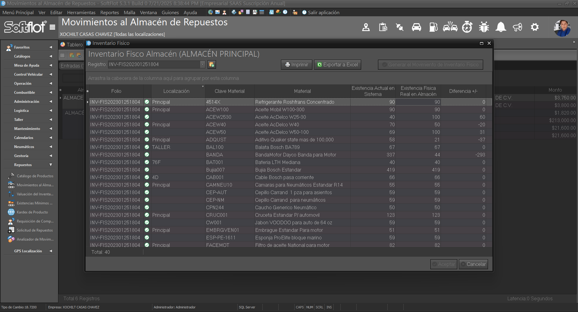Click the car vehicle icon in header
The width and height of the screenshot is (578, 312).
pyautogui.click(x=416, y=27)
